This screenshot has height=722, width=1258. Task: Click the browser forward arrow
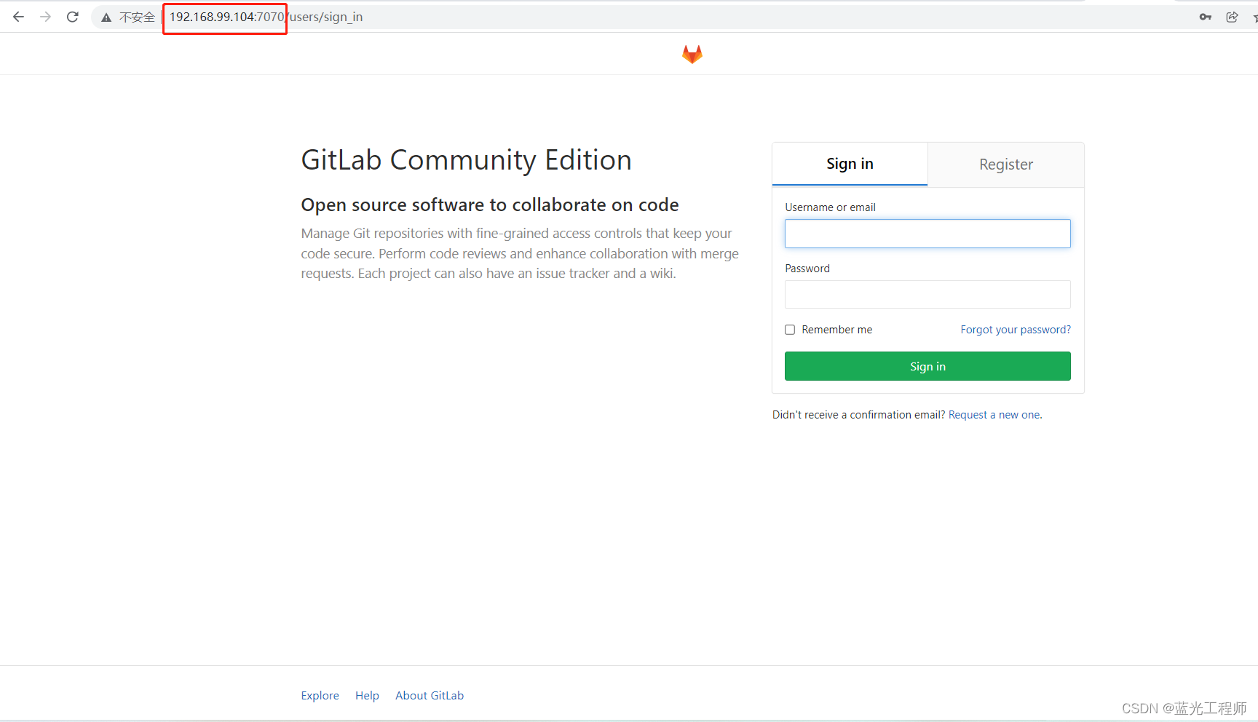46,17
